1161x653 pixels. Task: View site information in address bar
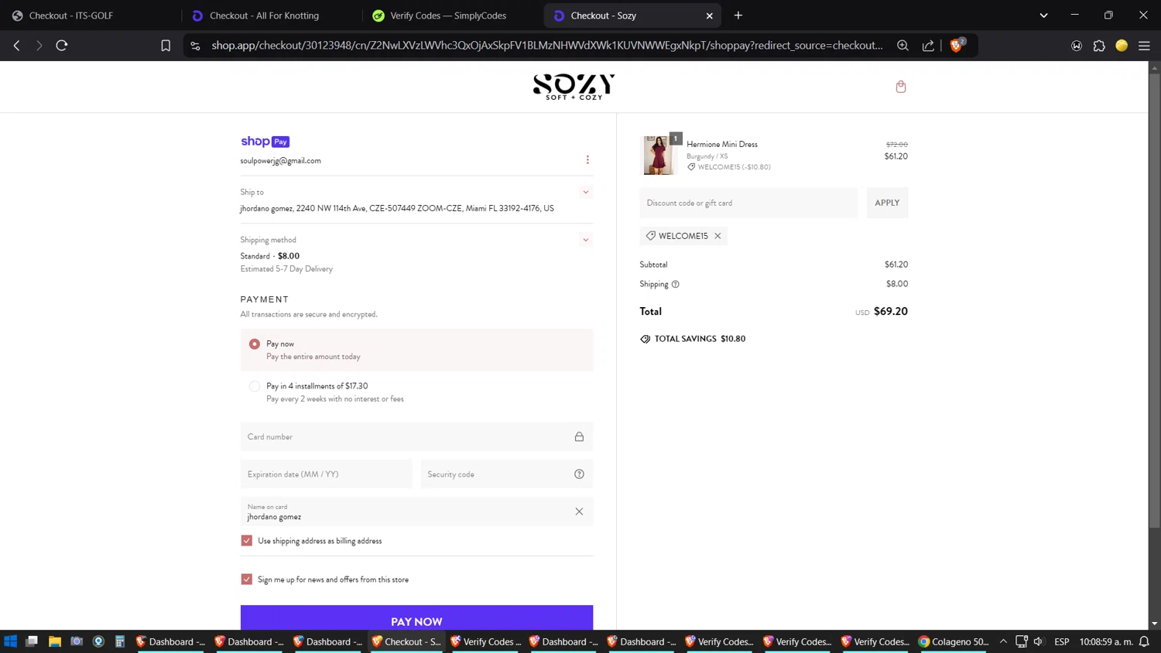click(195, 46)
